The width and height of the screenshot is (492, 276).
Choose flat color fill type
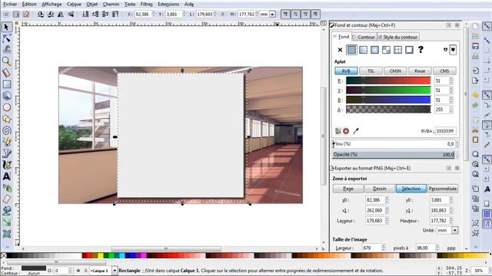click(351, 50)
